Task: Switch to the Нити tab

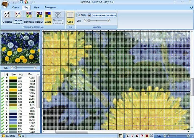Action: pyautogui.click(x=36, y=7)
